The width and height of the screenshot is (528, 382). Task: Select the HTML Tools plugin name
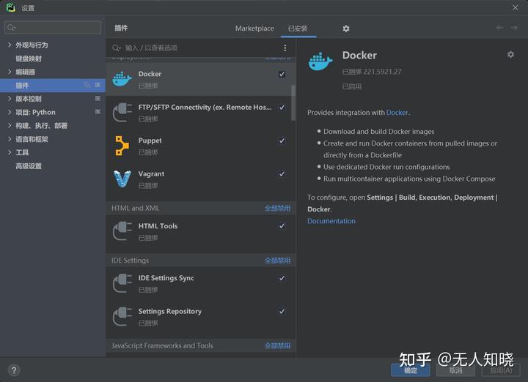158,226
